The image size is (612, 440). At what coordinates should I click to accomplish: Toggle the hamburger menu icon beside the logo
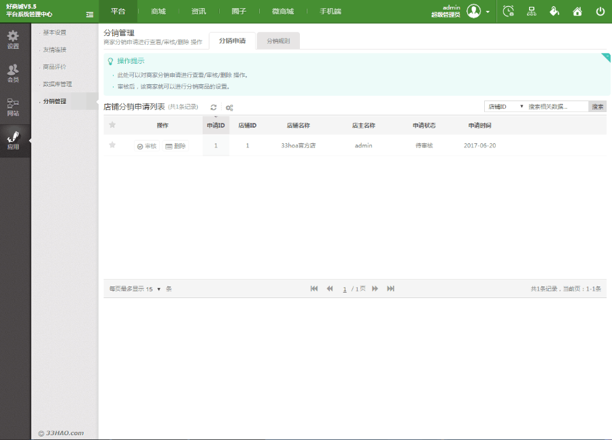point(90,14)
